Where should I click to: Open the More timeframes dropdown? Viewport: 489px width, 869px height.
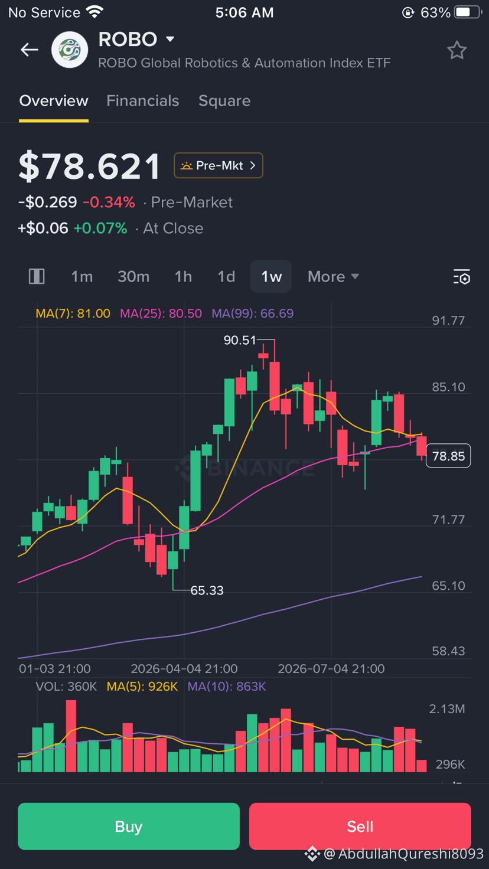tap(334, 276)
